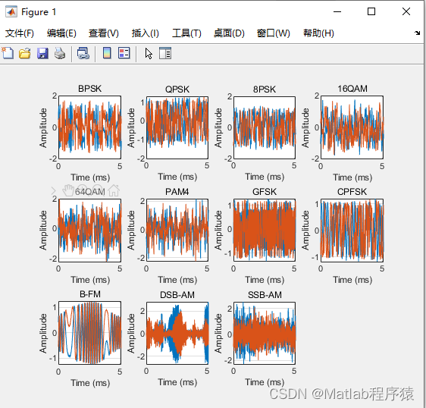Click the DSB-AM plot title
The image size is (426, 408).
(x=177, y=295)
